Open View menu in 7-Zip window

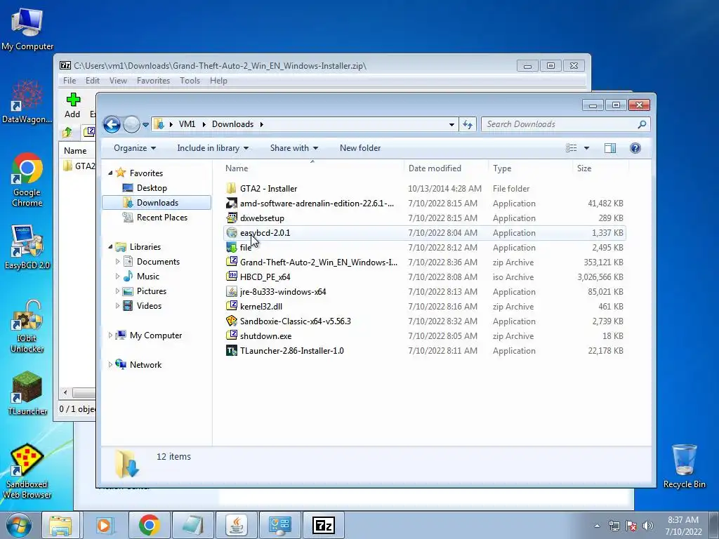[118, 81]
